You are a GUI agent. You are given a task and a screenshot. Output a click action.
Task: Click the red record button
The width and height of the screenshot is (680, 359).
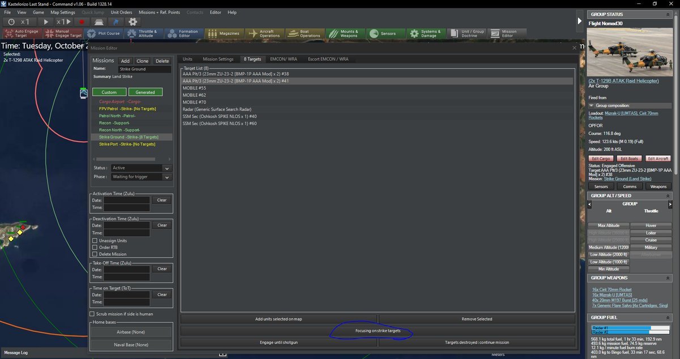coord(82,22)
